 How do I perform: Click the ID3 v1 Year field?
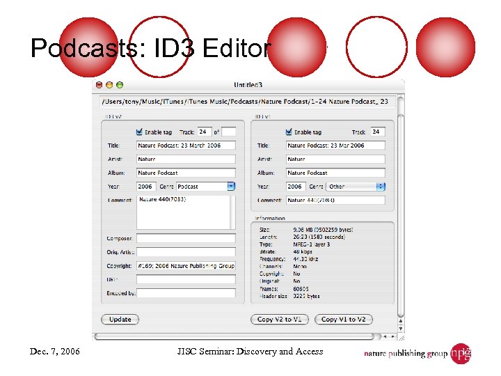click(x=296, y=187)
